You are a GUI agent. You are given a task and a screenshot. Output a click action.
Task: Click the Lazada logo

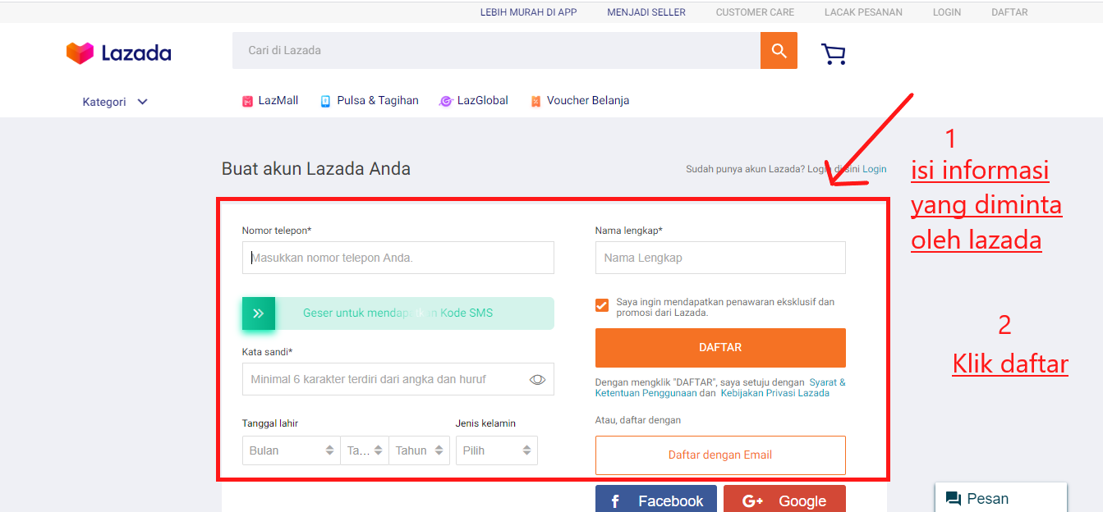point(118,53)
